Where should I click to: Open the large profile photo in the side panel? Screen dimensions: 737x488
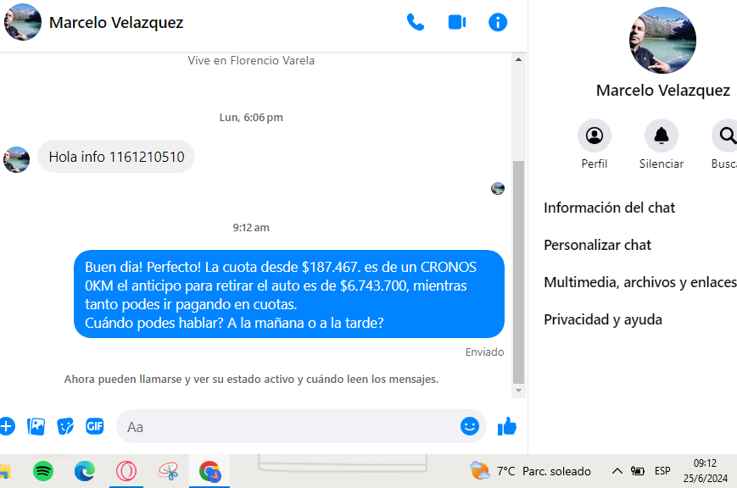(x=662, y=40)
